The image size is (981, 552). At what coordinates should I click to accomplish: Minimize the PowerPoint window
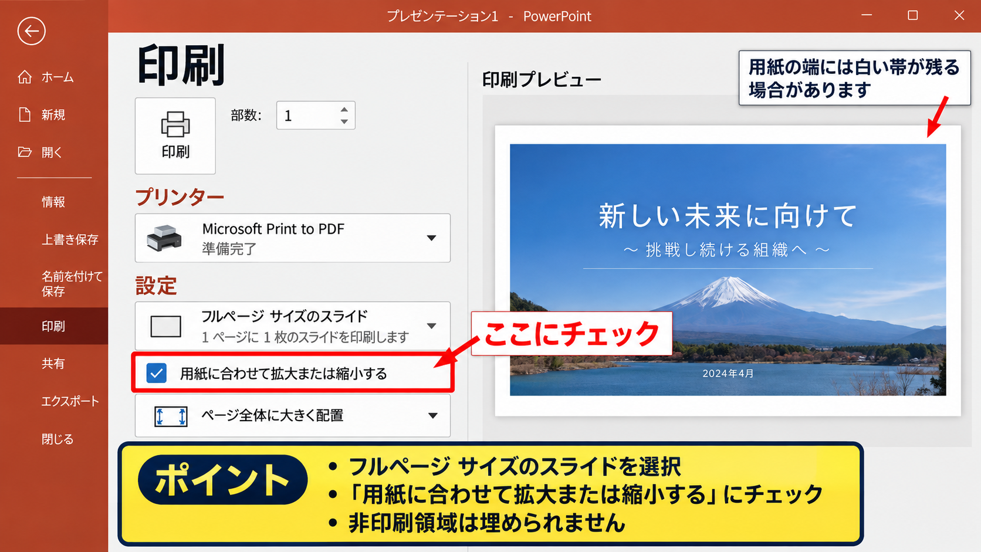pos(867,15)
